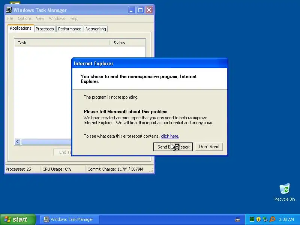Click the Task Manager title bar icon
Image resolution: width=300 pixels, height=225 pixels.
[9, 10]
